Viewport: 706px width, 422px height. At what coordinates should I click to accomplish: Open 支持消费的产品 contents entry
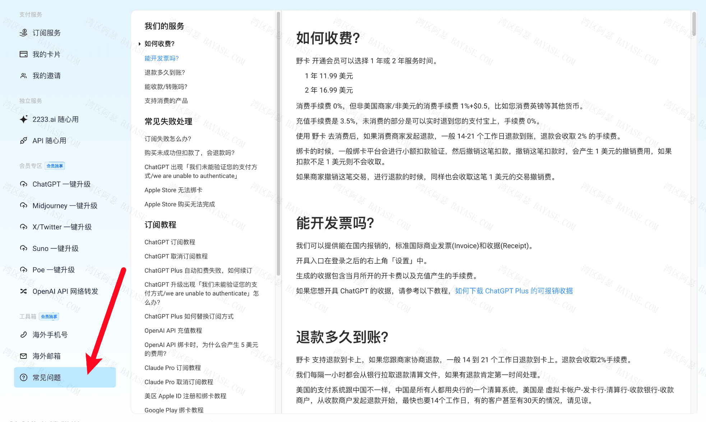point(166,101)
